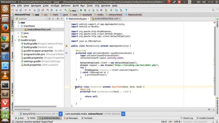Toggle the 2: Favorites side panel
The image size is (219, 123).
point(12,108)
